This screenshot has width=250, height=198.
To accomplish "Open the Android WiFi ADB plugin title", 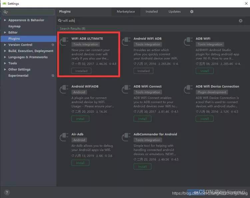I will tap(147, 39).
